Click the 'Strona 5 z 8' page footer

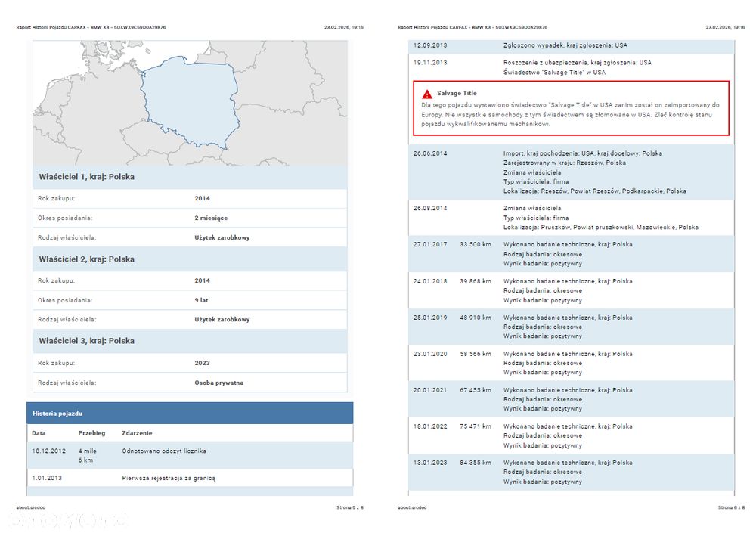350,507
